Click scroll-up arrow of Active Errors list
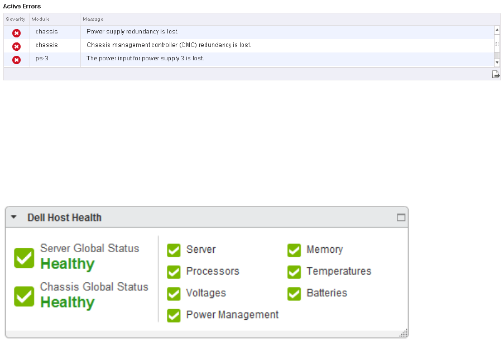The height and width of the screenshot is (351, 504). pos(497,30)
